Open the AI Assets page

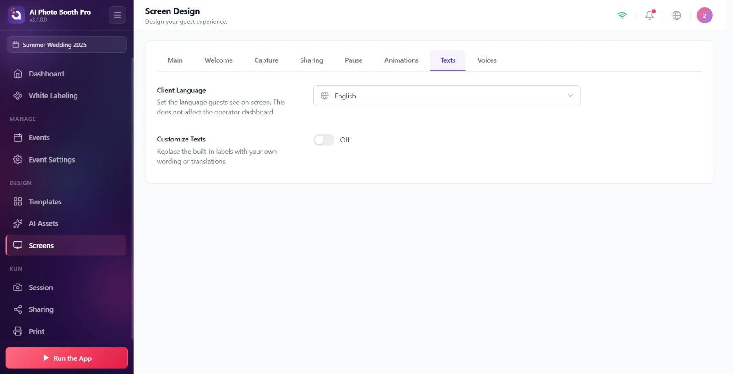point(66,223)
